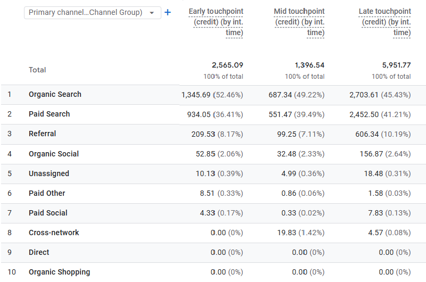Click Referral mid value 99.25
This screenshot has width=426, height=282.
pyautogui.click(x=286, y=135)
